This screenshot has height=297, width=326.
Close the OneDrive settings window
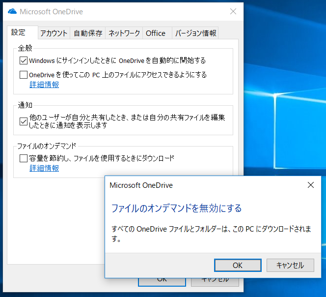click(233, 11)
